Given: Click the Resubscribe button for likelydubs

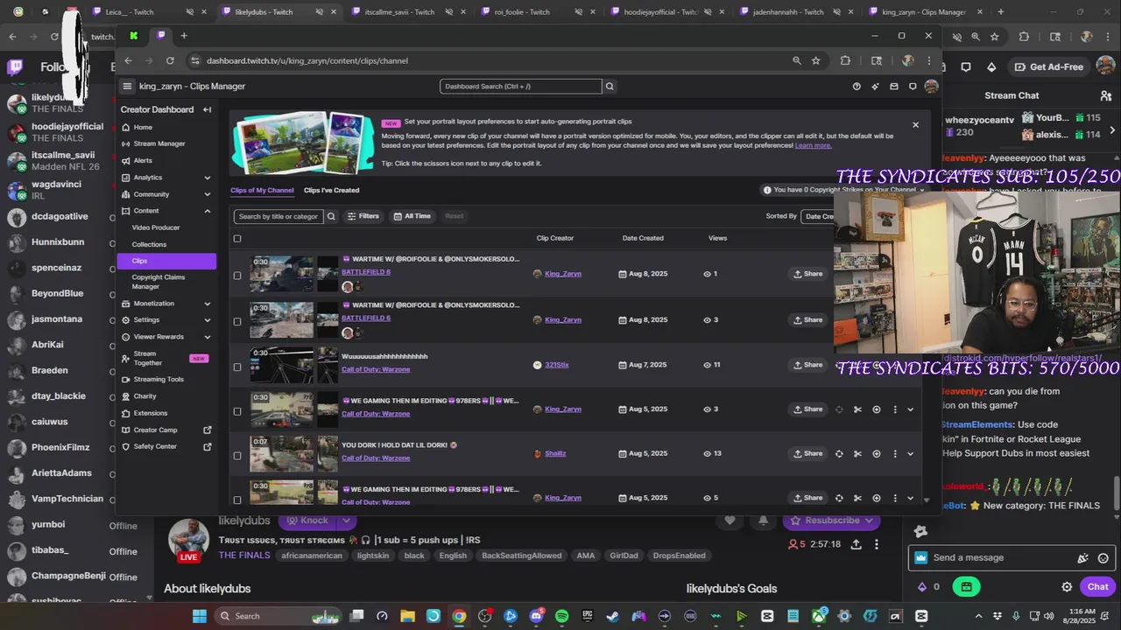Looking at the screenshot, I should click(x=830, y=521).
